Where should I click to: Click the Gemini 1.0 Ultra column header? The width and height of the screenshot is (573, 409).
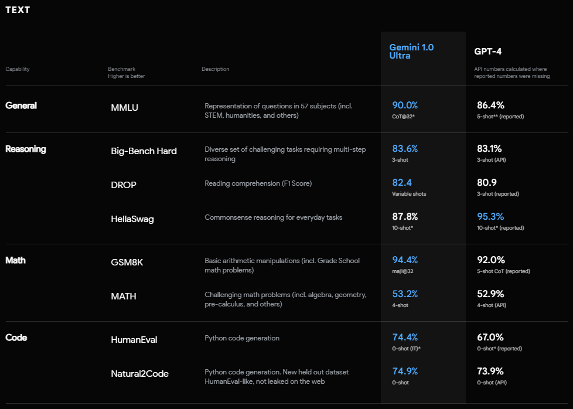point(411,52)
